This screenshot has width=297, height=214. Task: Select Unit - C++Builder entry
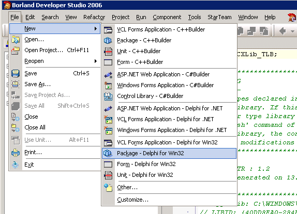coord(169,51)
